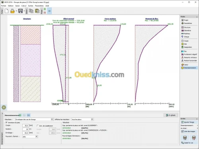Open a file using the folder icon

[12, 11]
